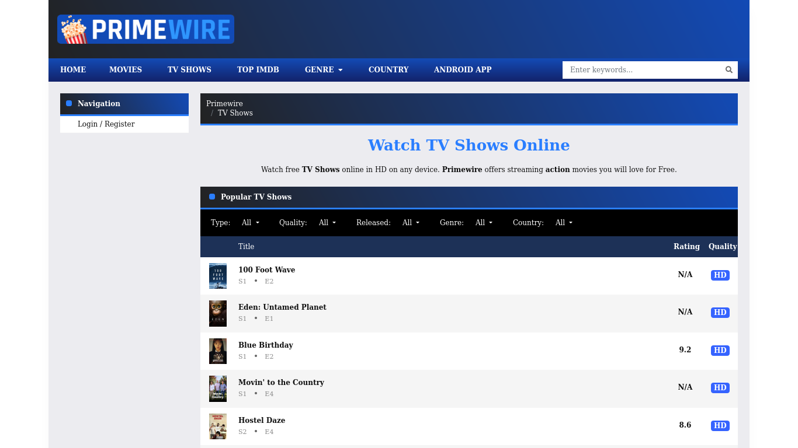Go to HOME in the navbar
Viewport: 798px width, 448px height.
(73, 70)
